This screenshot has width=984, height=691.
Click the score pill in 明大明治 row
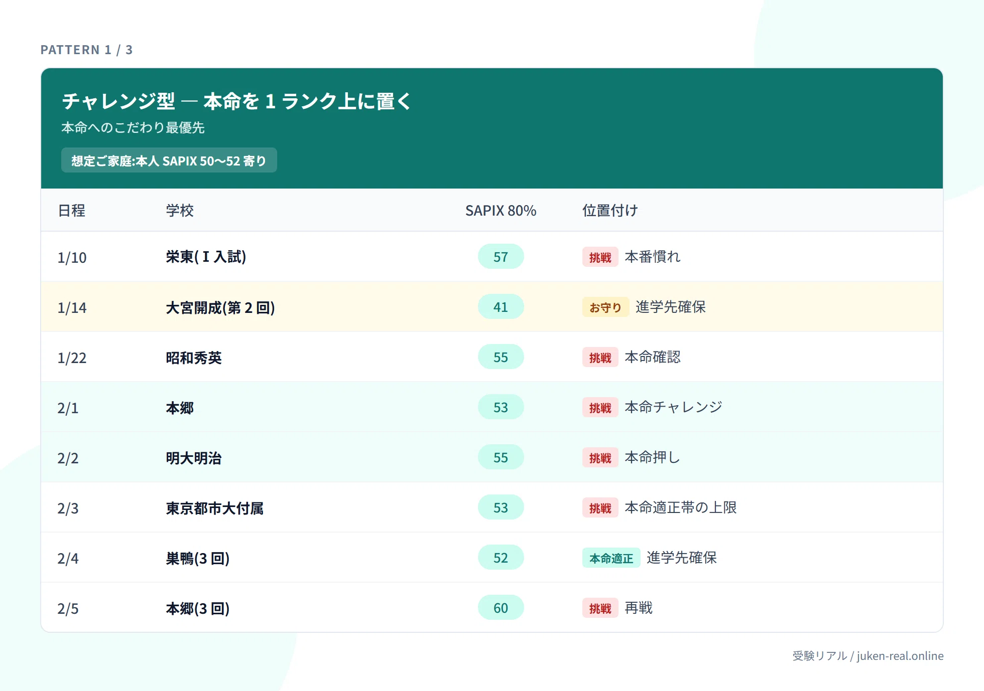click(x=501, y=457)
